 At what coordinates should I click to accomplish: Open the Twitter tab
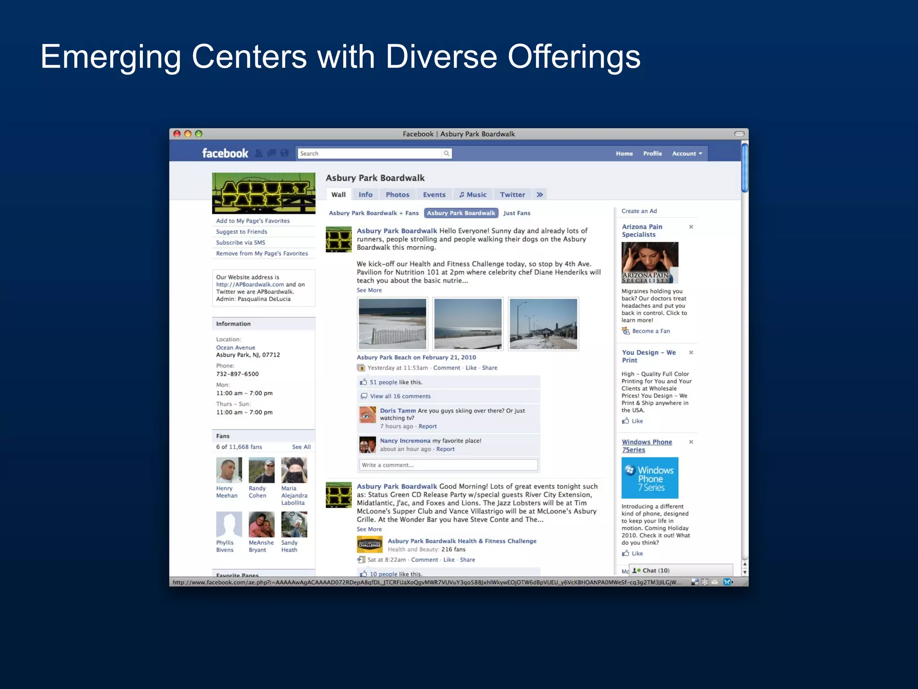pos(512,195)
